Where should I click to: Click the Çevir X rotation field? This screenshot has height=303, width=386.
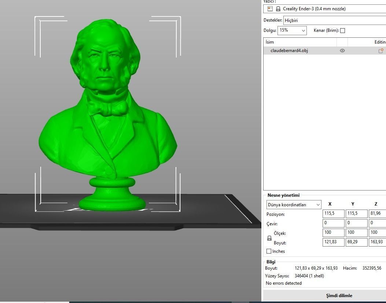(x=333, y=223)
